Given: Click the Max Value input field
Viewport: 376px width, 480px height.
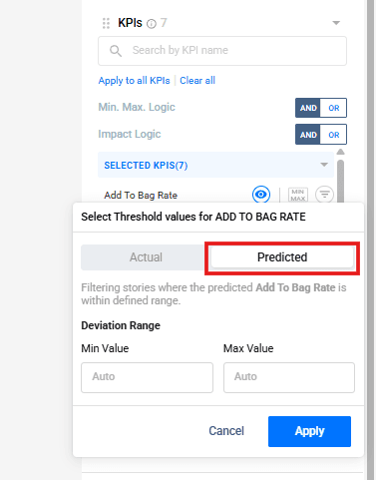Looking at the screenshot, I should coord(289,377).
